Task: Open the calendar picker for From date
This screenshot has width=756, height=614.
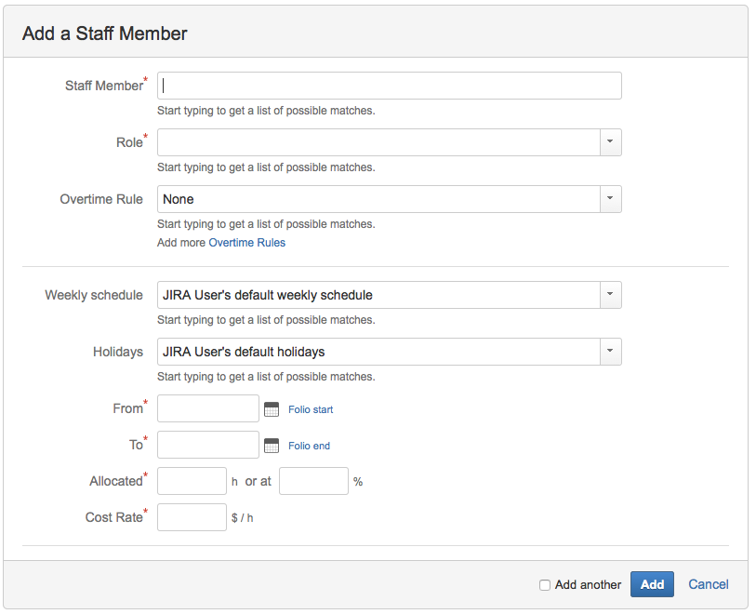Action: tap(271, 407)
